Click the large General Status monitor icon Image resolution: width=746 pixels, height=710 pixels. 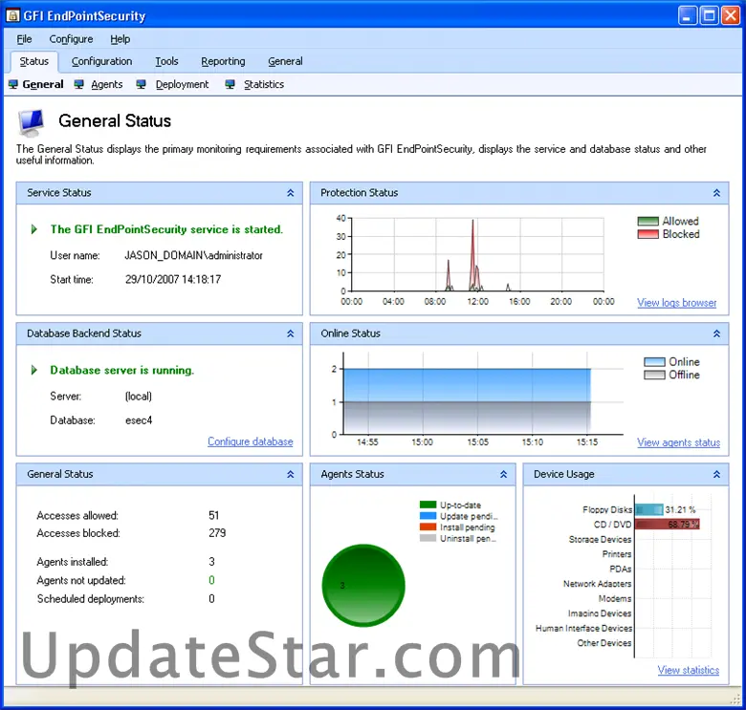(x=31, y=122)
